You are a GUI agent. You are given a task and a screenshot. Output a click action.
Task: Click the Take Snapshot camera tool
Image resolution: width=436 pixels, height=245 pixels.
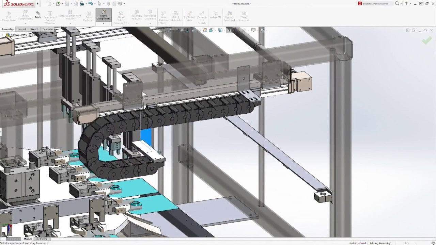tap(244, 16)
